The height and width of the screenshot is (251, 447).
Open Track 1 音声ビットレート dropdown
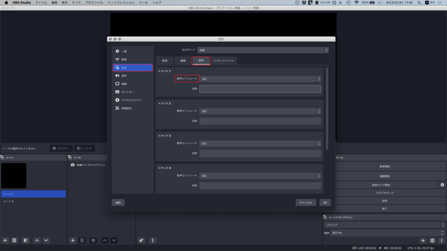coord(260,79)
